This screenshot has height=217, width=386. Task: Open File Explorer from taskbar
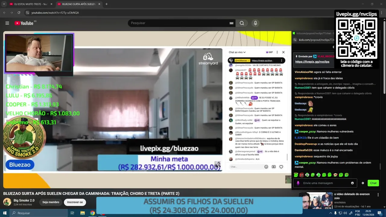point(83,213)
